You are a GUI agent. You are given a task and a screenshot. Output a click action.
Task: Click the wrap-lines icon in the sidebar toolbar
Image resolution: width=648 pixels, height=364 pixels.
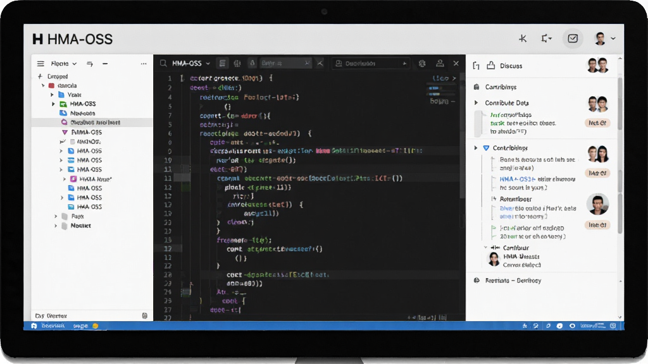coord(90,64)
